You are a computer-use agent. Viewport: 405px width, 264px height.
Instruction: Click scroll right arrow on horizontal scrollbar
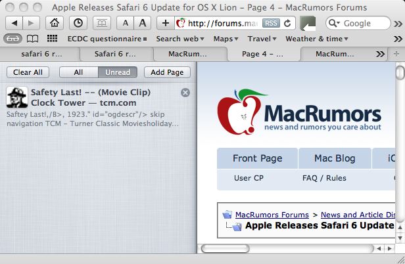389,248
